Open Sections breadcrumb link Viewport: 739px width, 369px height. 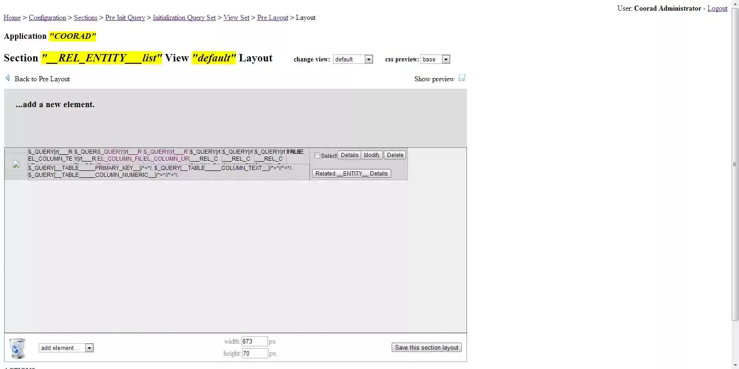(85, 18)
